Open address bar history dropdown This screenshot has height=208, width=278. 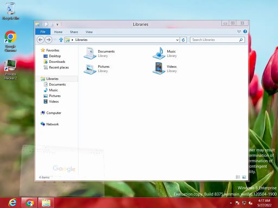point(177,40)
